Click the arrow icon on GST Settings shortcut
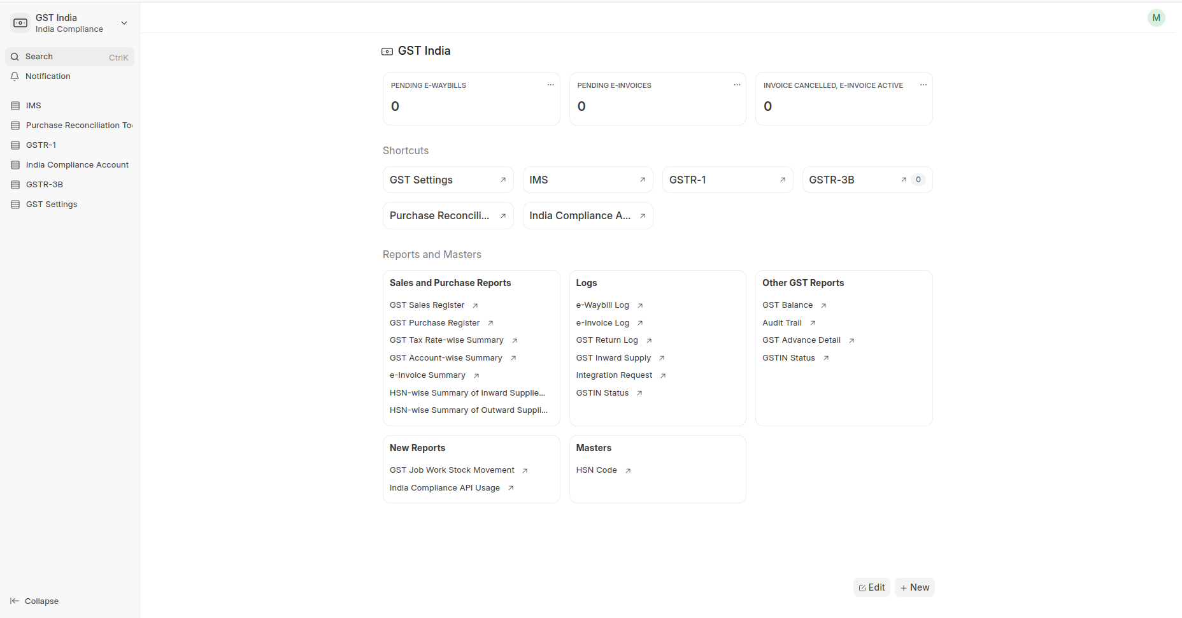The height and width of the screenshot is (618, 1182). pos(503,180)
